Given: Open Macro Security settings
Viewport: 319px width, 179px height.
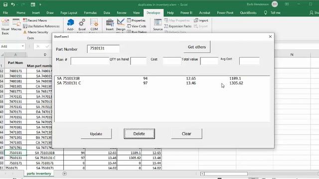Looking at the screenshot, I should 35,32.
